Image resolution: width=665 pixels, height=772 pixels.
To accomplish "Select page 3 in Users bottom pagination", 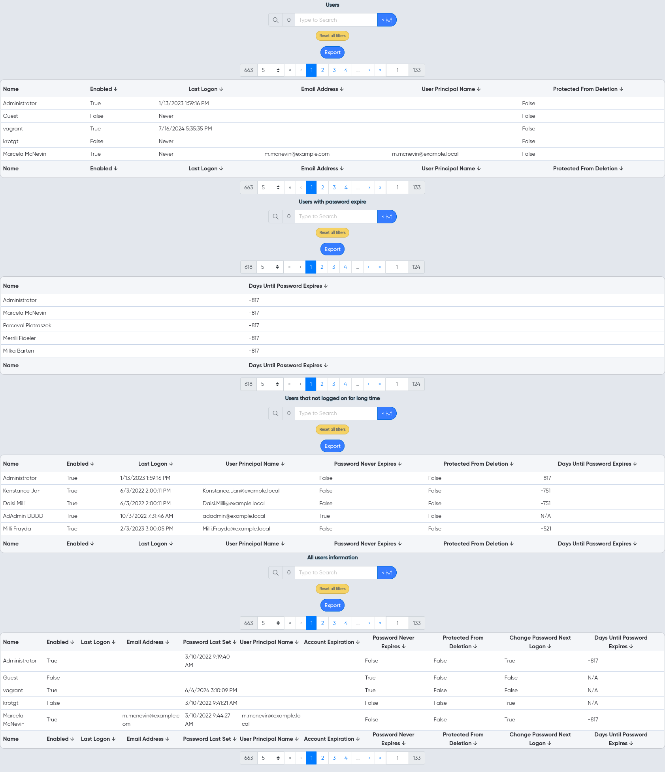I will click(334, 187).
